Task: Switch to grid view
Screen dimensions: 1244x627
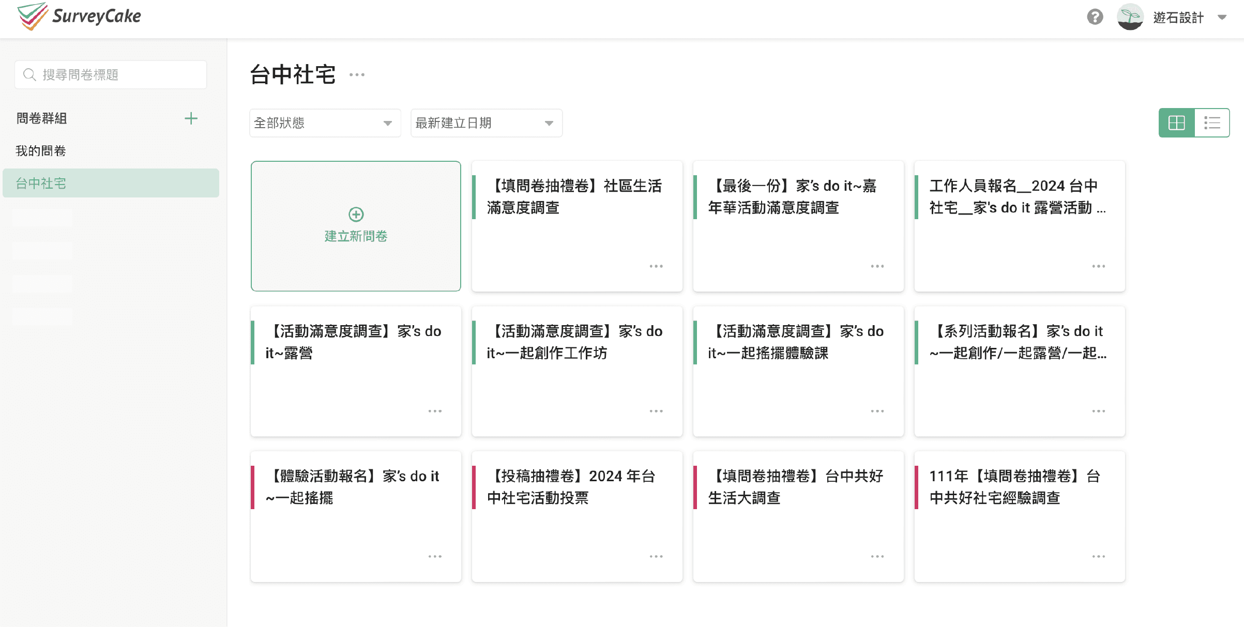Action: pyautogui.click(x=1176, y=123)
